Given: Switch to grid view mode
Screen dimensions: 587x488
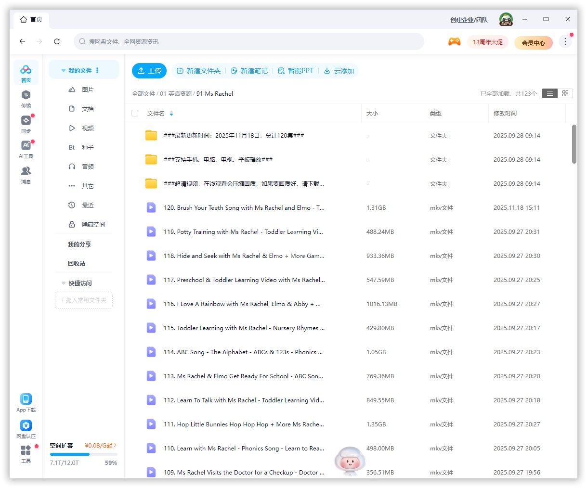Looking at the screenshot, I should [565, 93].
